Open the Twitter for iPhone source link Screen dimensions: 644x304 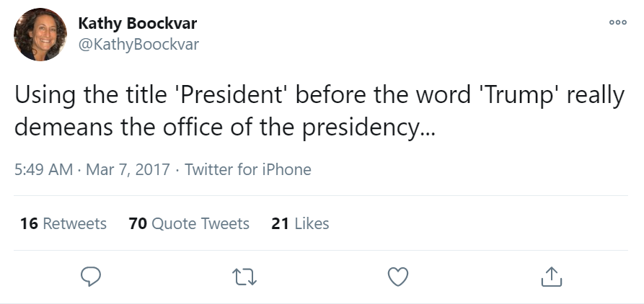click(248, 170)
